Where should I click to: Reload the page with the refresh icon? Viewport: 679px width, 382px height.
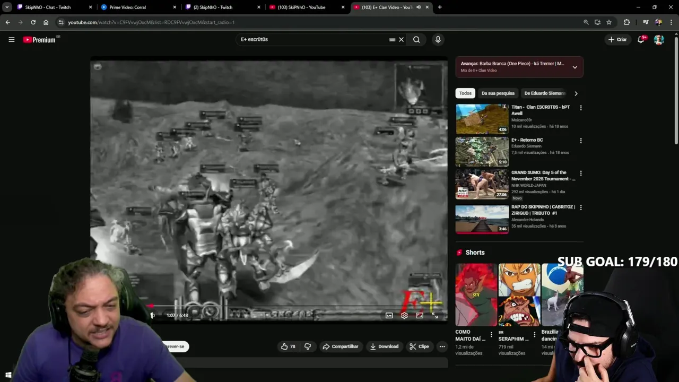click(x=33, y=22)
